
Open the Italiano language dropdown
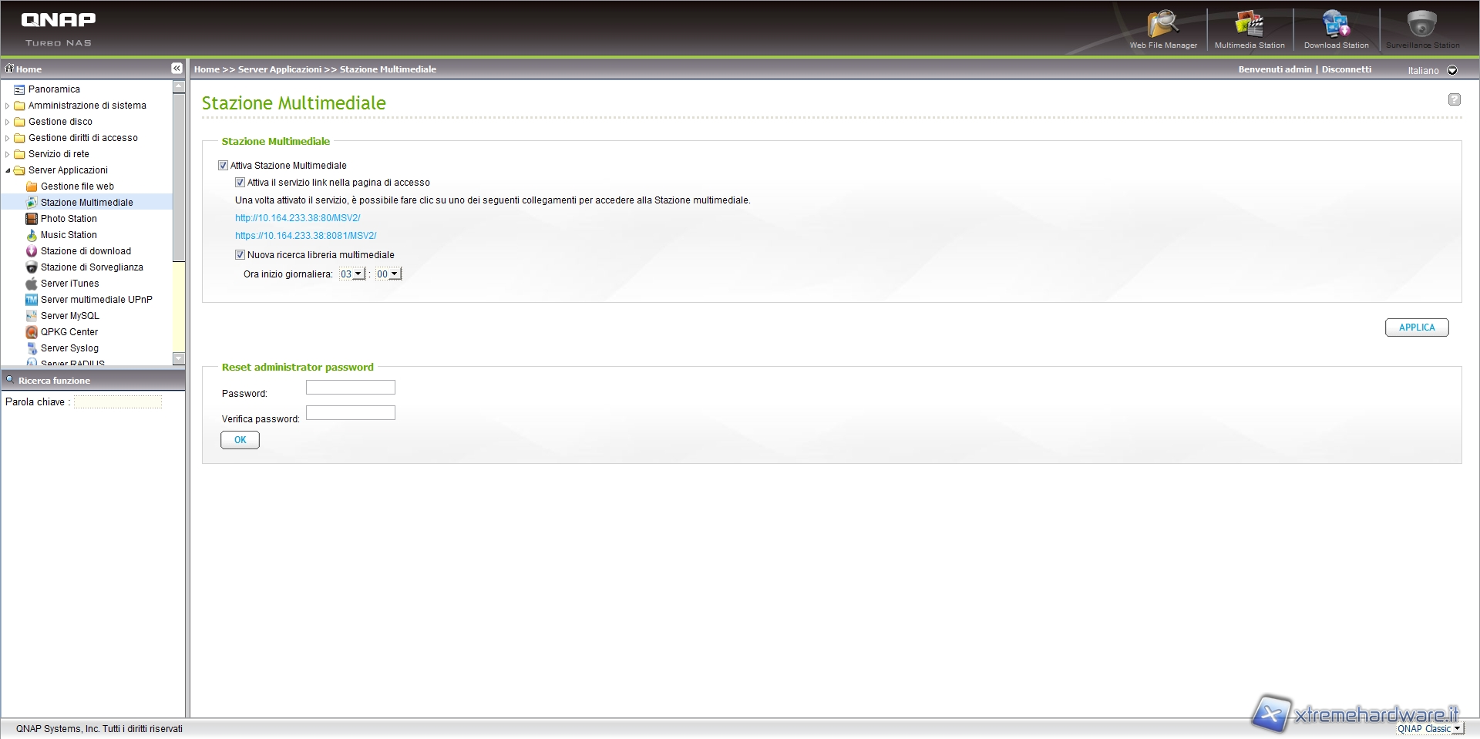click(1451, 70)
